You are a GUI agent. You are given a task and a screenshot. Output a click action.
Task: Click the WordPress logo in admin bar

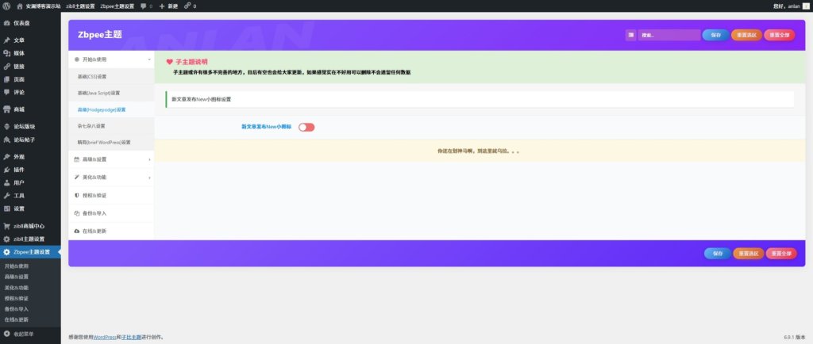6,6
